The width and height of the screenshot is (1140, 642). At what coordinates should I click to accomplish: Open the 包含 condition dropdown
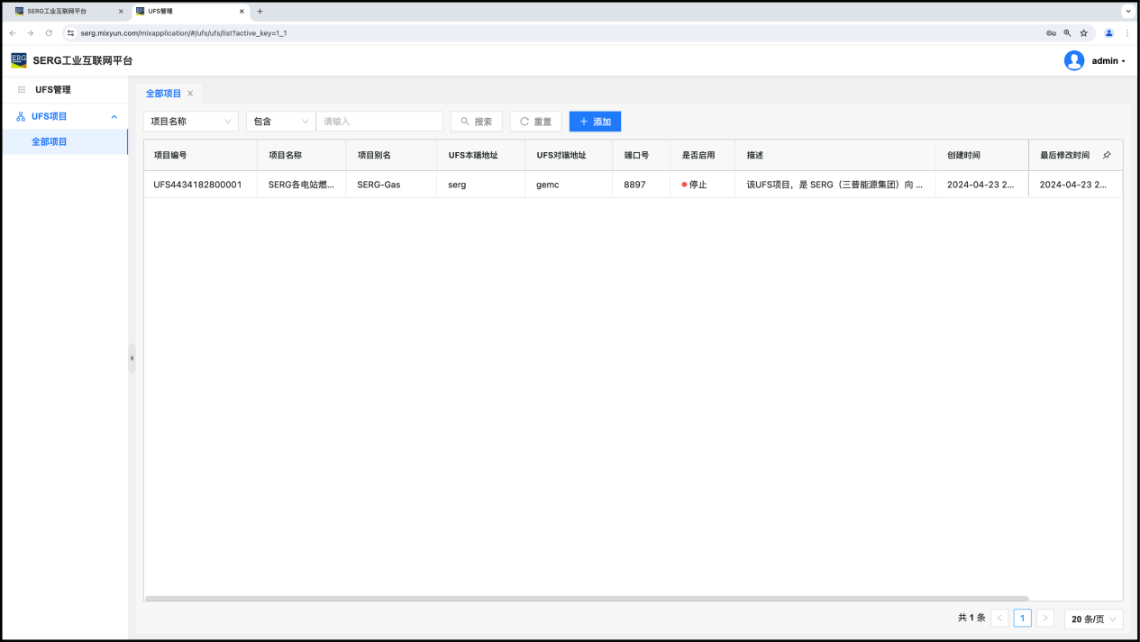280,122
